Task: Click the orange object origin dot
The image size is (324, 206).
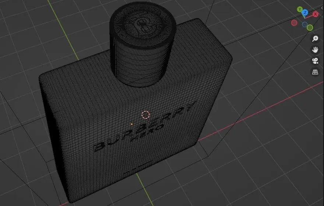Action: pyautogui.click(x=132, y=124)
